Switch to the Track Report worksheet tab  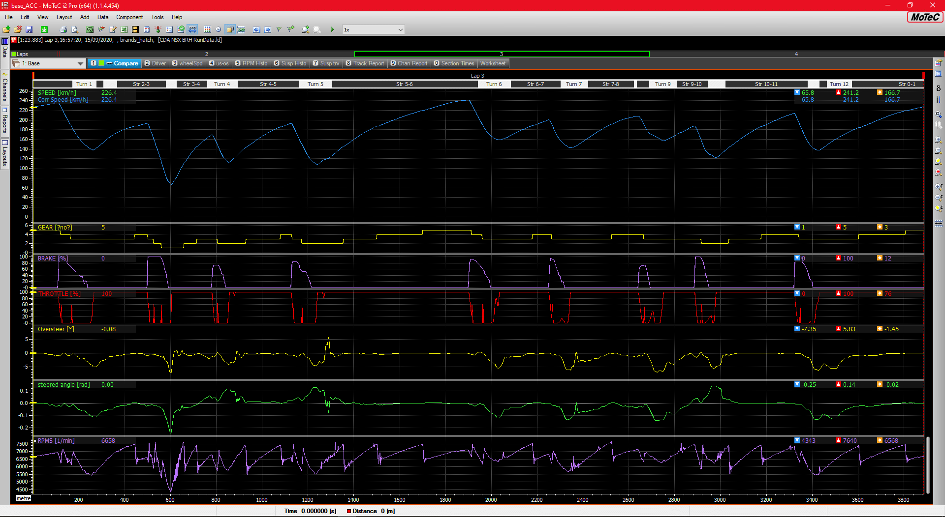point(365,63)
